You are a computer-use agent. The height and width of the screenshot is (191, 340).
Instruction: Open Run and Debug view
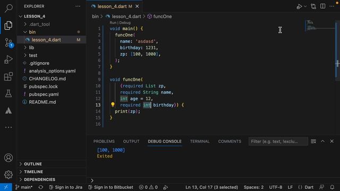click(x=8, y=59)
